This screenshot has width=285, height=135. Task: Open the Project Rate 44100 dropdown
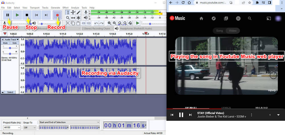click(11, 128)
